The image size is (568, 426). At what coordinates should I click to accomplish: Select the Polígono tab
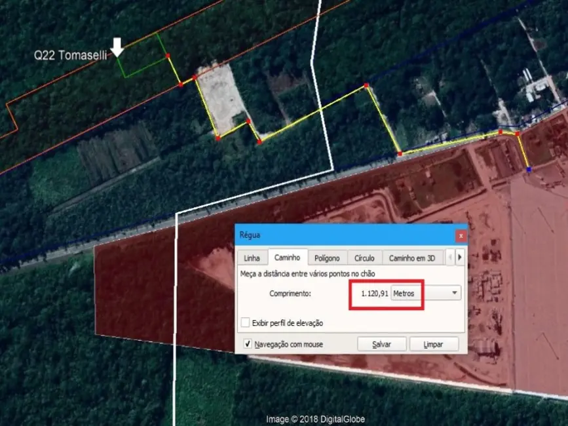coord(328,257)
